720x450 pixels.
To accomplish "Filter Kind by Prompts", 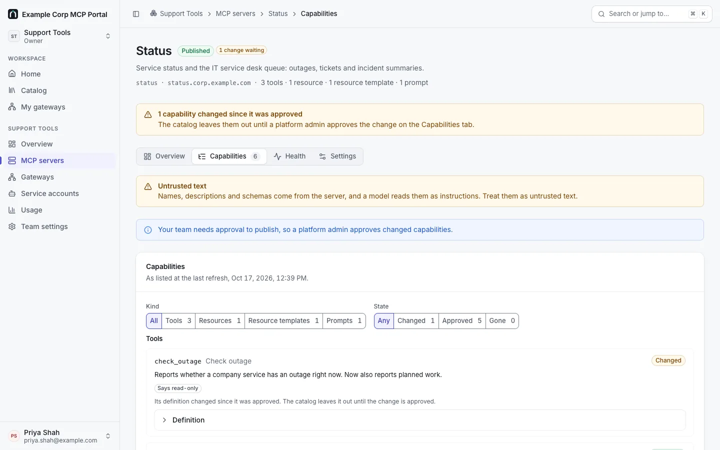I will [x=344, y=321].
